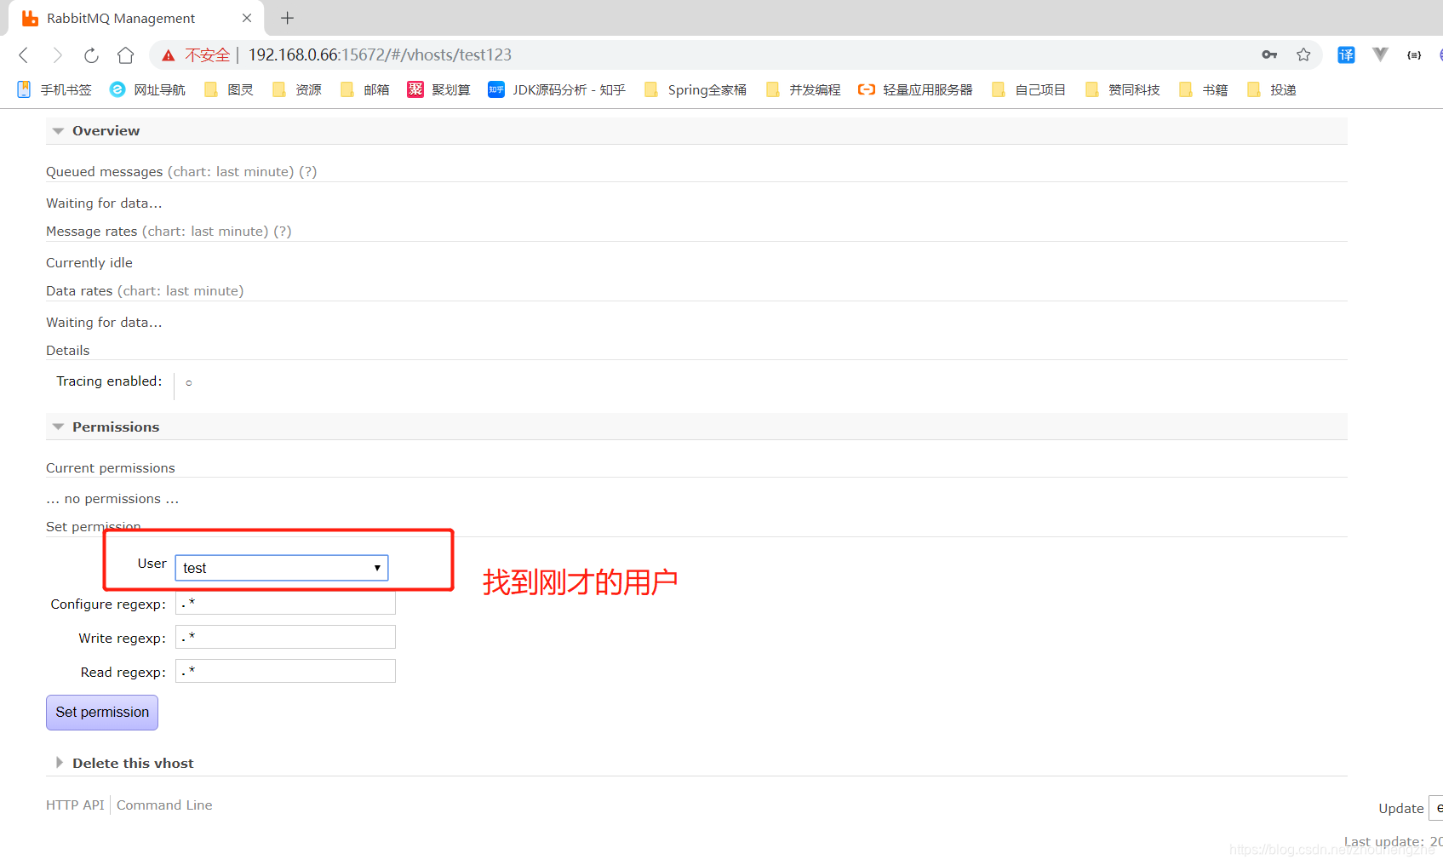Click the Read regexp field
This screenshot has height=865, width=1443.
click(x=285, y=672)
